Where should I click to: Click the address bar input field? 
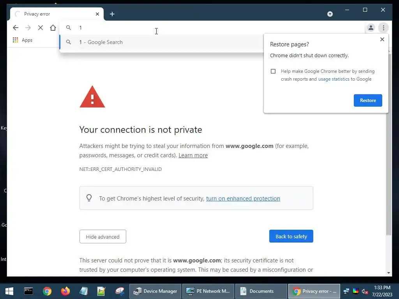(211, 28)
